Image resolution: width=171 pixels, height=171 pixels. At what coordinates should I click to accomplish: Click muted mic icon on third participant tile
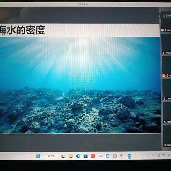[167, 76]
